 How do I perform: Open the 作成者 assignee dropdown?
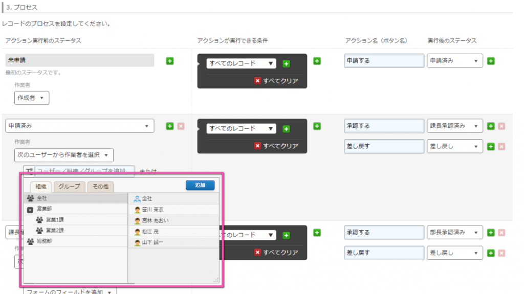pos(32,98)
